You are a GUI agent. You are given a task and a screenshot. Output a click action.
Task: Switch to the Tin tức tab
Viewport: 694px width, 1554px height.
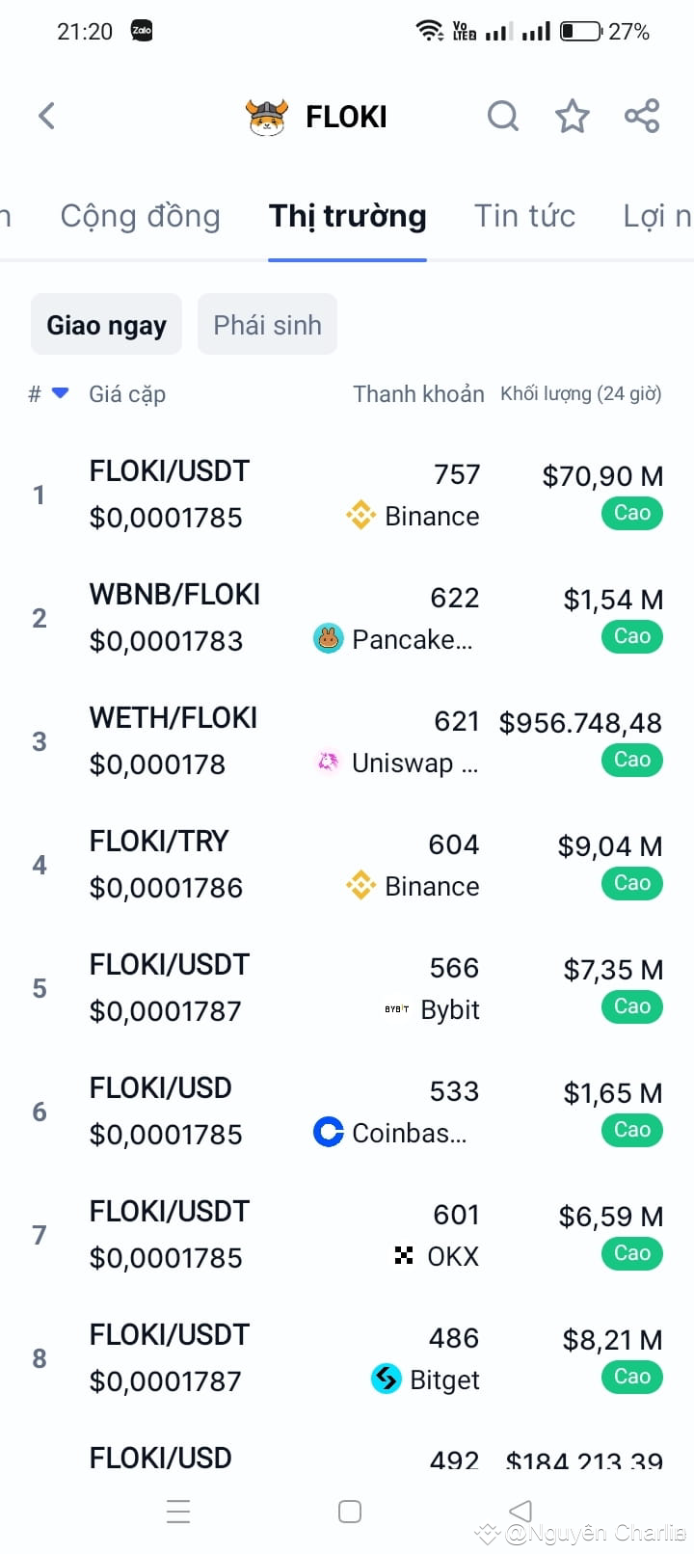point(524,216)
